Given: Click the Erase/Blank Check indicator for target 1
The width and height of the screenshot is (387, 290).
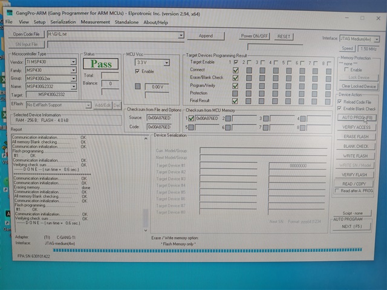Looking at the screenshot, I should [235, 78].
